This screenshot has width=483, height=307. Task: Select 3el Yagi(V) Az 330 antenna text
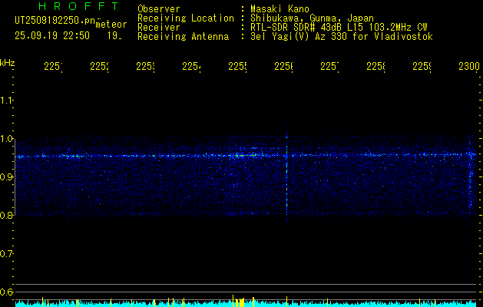click(x=342, y=37)
